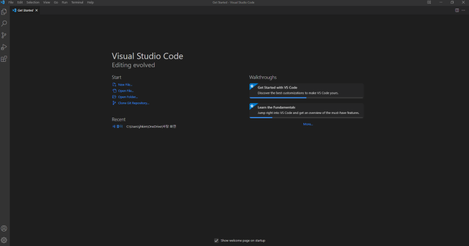This screenshot has height=246, width=469.
Task: Open the View menu
Action: (x=46, y=2)
